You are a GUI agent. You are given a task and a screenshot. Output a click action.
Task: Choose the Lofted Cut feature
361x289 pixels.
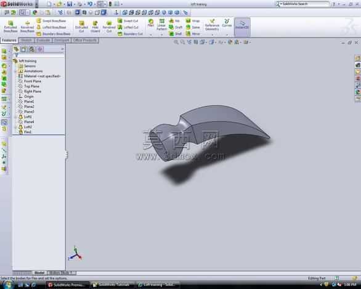[x=128, y=27]
